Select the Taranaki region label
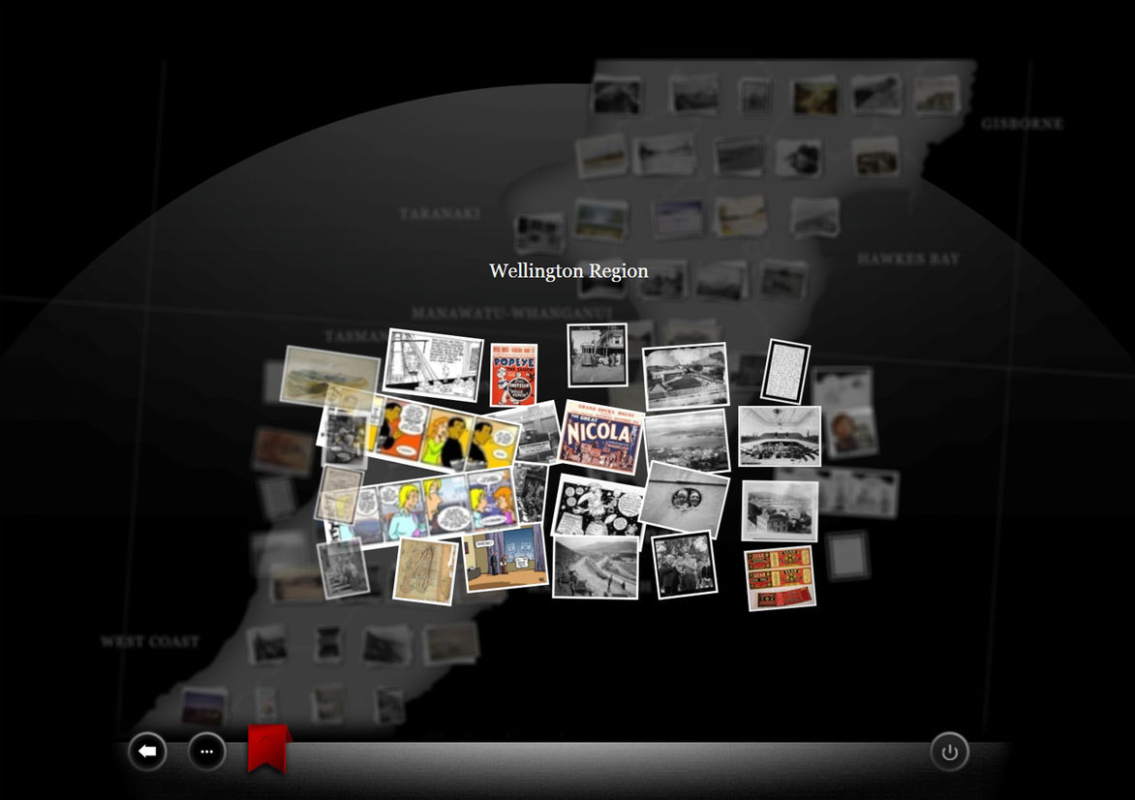Image resolution: width=1135 pixels, height=800 pixels. pyautogui.click(x=439, y=213)
